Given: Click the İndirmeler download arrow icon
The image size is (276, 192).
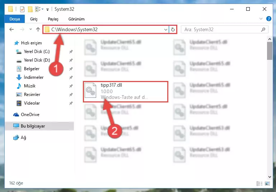Looking at the screenshot, I should click(19, 77).
